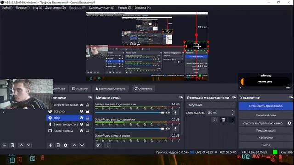This screenshot has height=165, width=294.
Task: Remove selected source with trash icon
Action: tap(58, 145)
